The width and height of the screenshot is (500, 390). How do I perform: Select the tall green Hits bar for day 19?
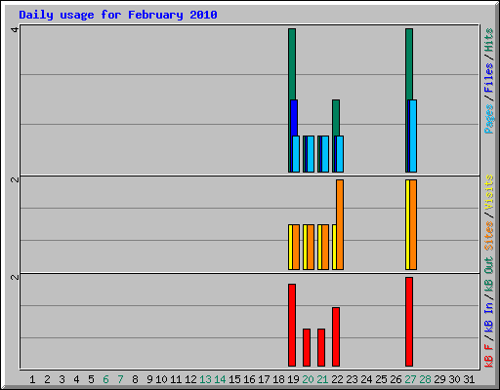[292, 64]
